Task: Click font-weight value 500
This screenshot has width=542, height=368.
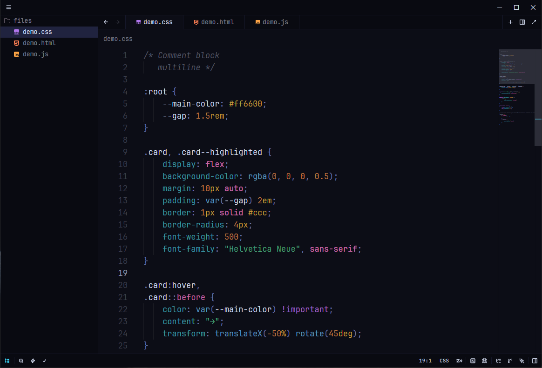Action: tap(231, 237)
